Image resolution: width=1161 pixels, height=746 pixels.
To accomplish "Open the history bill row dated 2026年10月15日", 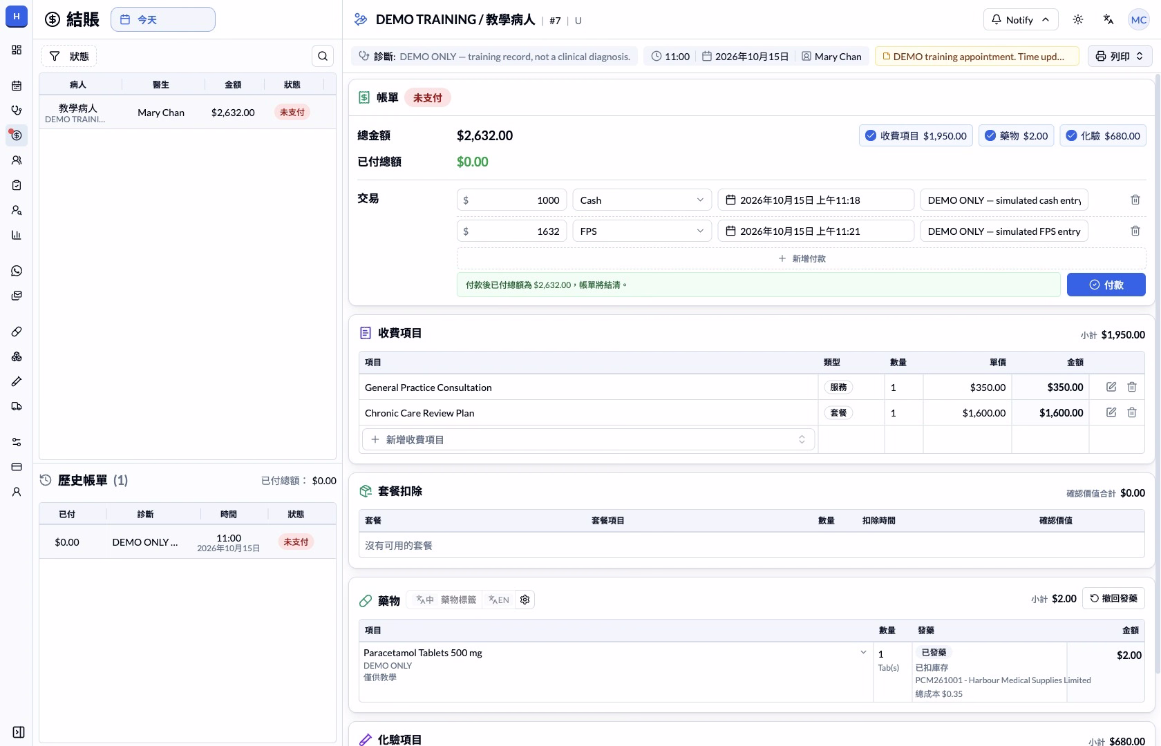I will pyautogui.click(x=187, y=542).
